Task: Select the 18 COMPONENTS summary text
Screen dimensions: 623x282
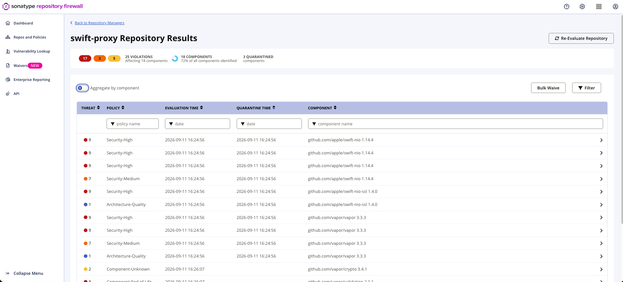Action: [197, 57]
